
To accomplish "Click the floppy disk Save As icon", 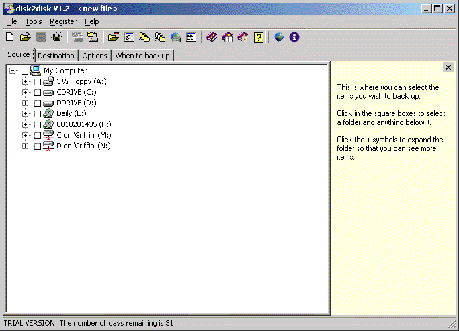I will [56, 37].
